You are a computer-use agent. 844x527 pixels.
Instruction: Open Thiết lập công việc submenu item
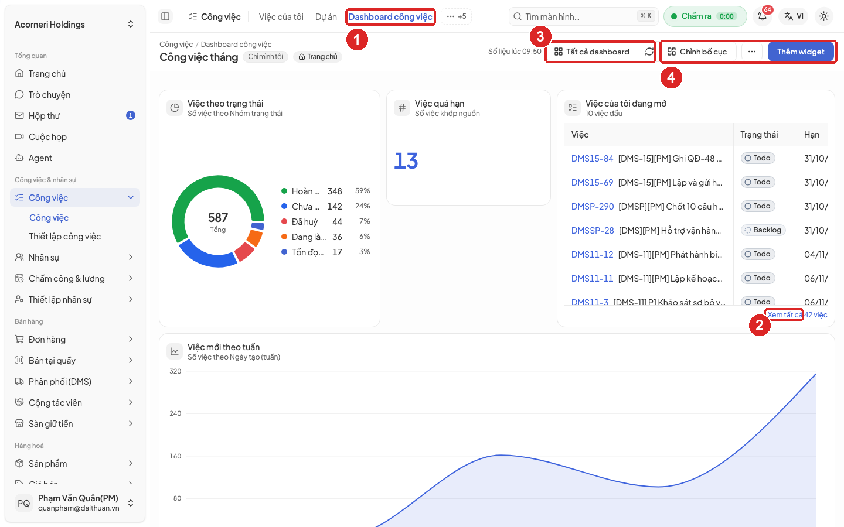[x=65, y=237]
